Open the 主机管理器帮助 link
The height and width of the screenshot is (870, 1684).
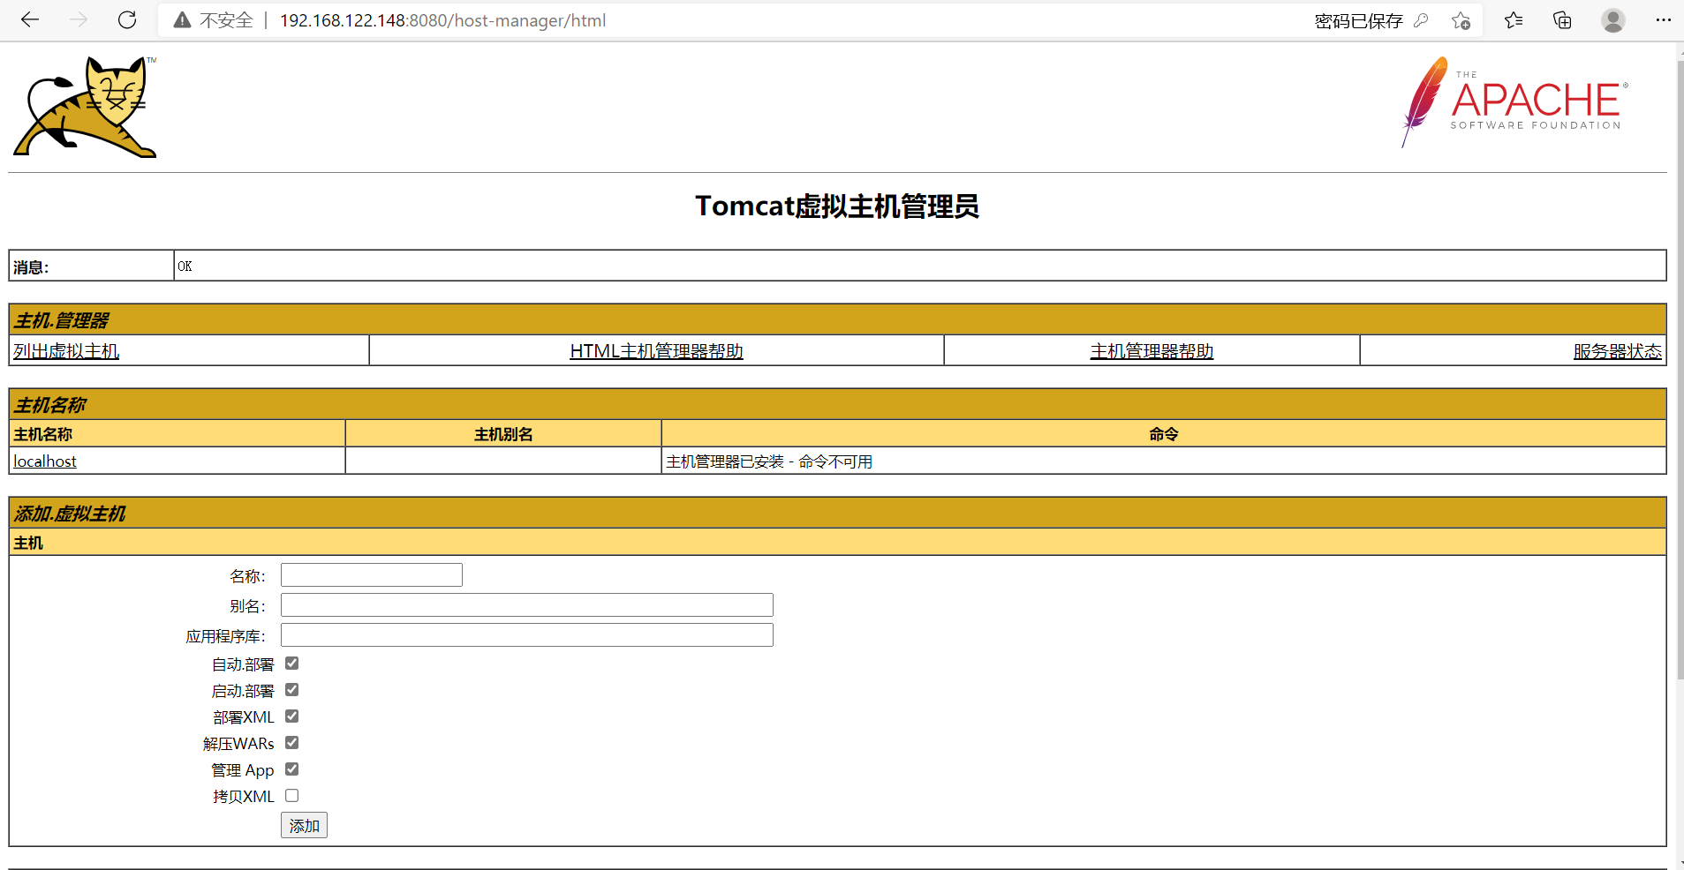click(x=1152, y=351)
